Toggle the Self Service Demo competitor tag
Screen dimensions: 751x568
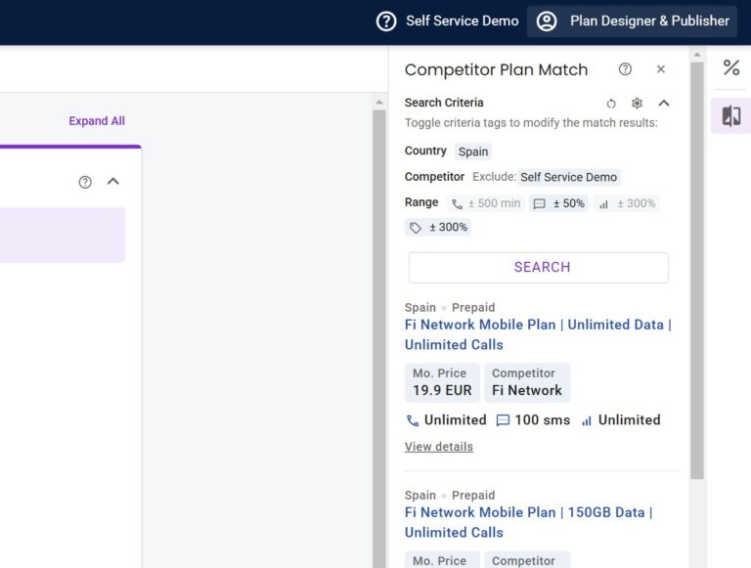tap(568, 177)
